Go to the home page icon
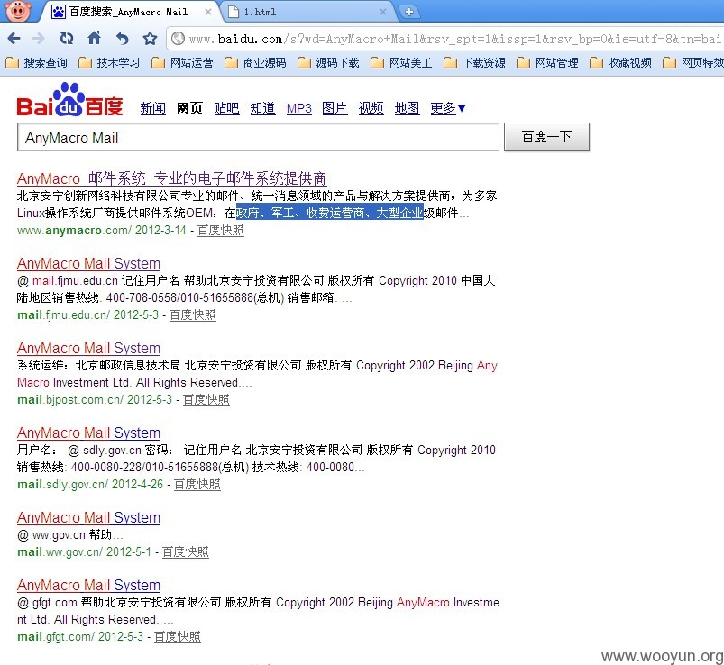This screenshot has width=724, height=665. tap(95, 38)
